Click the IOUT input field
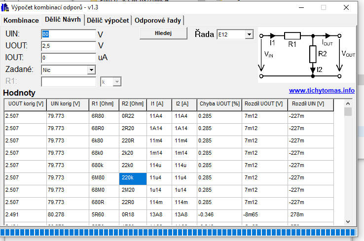 tap(68, 58)
